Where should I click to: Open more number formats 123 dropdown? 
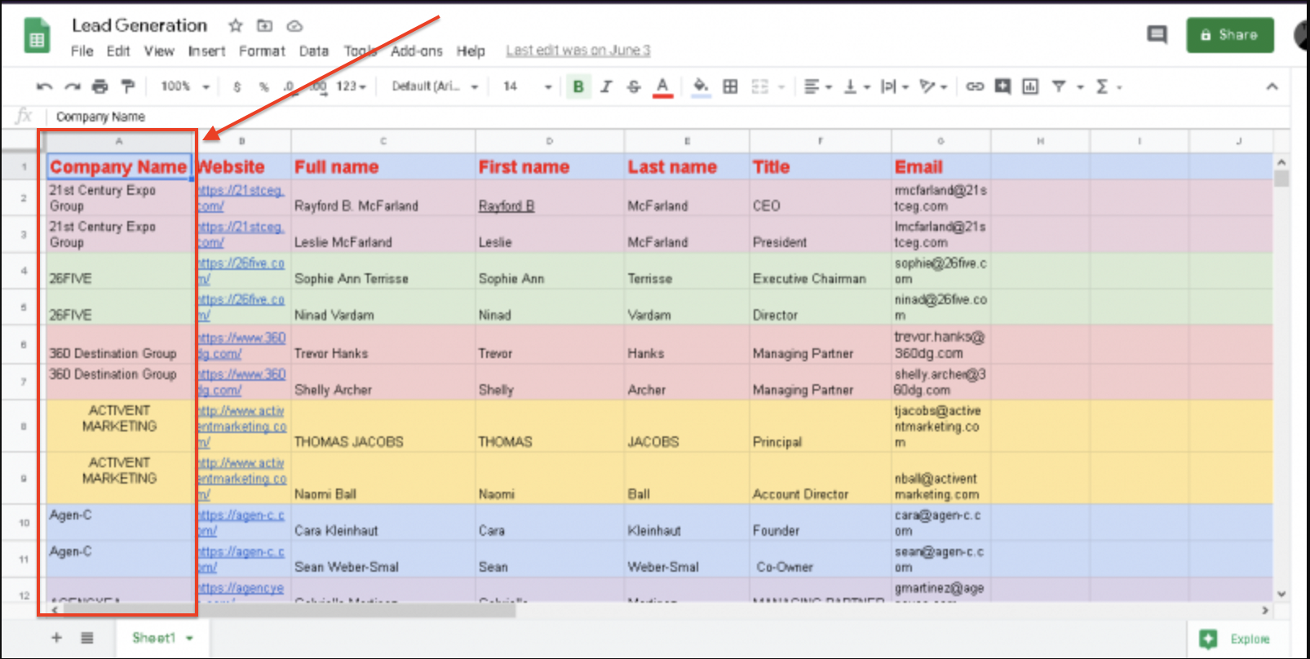pos(352,86)
